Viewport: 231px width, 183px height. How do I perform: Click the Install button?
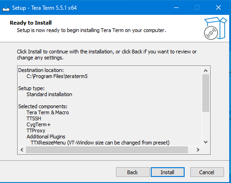click(167, 172)
